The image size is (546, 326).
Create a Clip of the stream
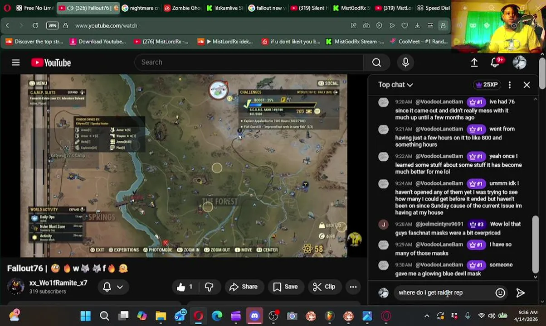[x=324, y=287]
